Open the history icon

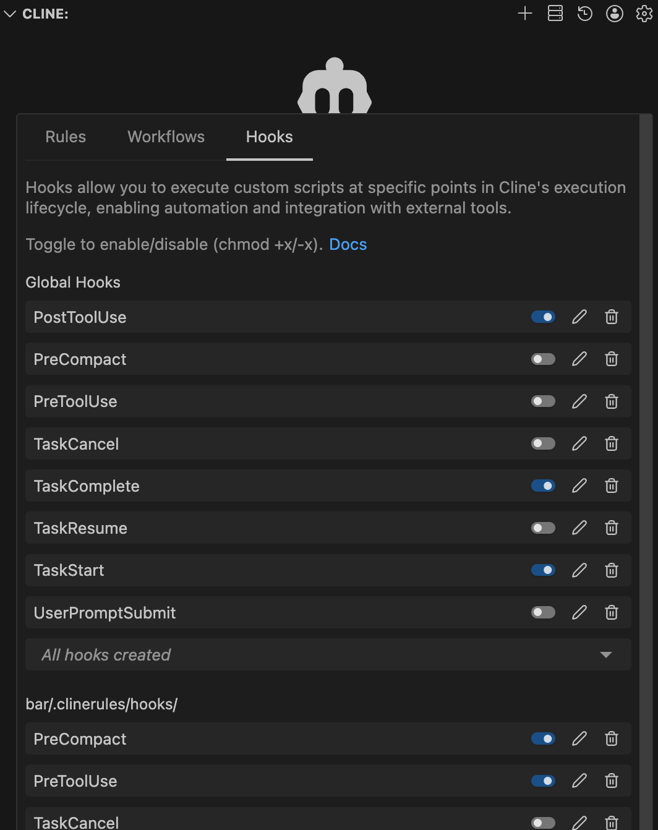(584, 13)
